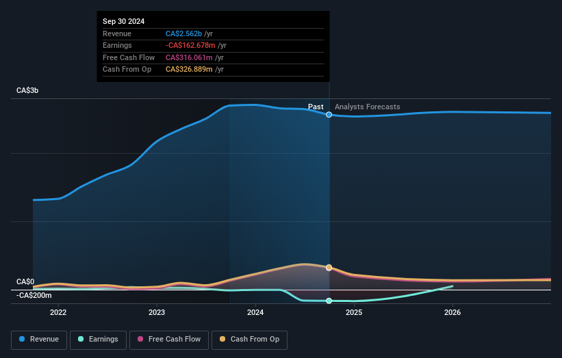Click the Sep 30 2024 tooltip date
Screen dimensions: 562x358
123,21
